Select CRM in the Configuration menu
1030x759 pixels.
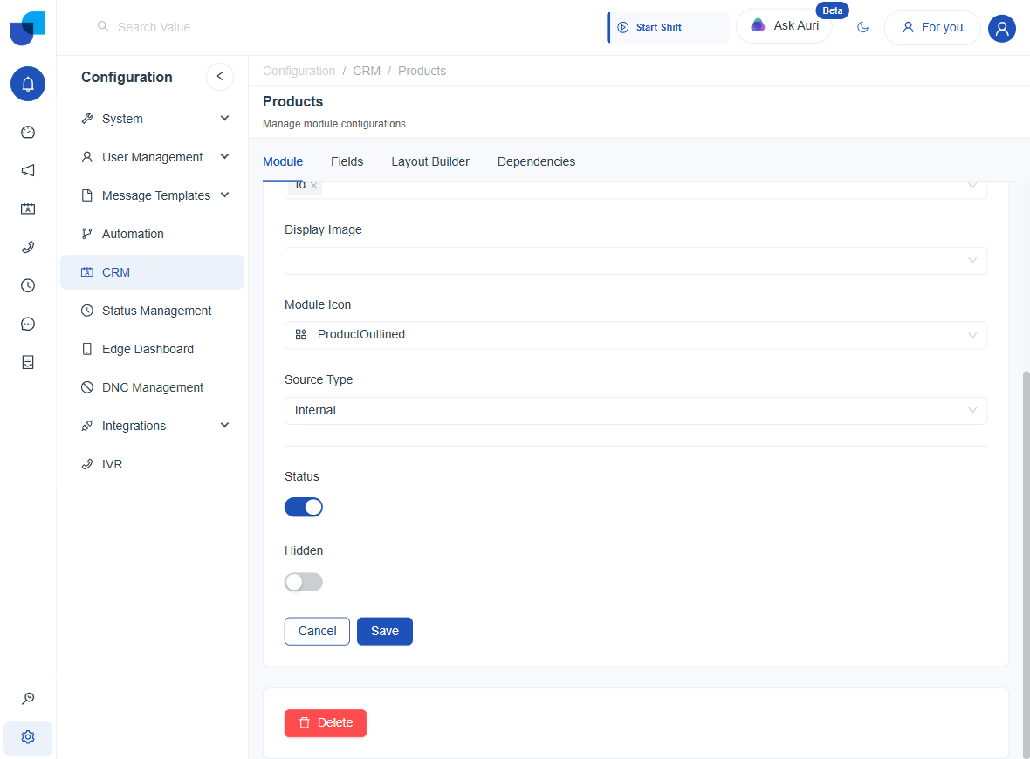pos(153,272)
